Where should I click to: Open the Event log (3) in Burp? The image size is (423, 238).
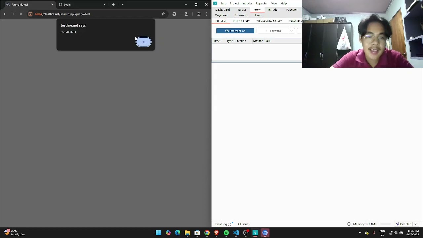point(223,224)
